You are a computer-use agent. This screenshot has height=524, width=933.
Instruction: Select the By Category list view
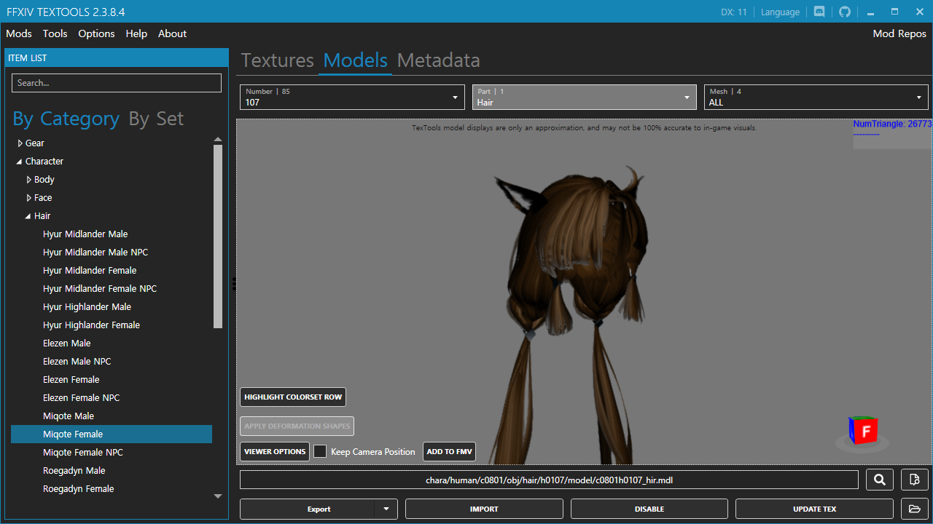[66, 119]
